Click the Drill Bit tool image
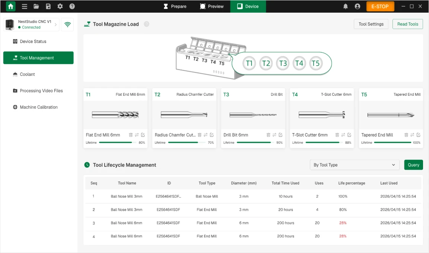This screenshot has height=253, width=429. point(253,115)
